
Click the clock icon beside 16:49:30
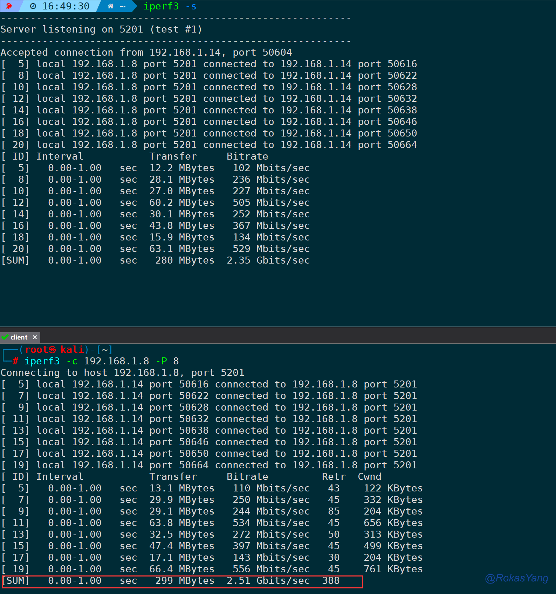[33, 6]
